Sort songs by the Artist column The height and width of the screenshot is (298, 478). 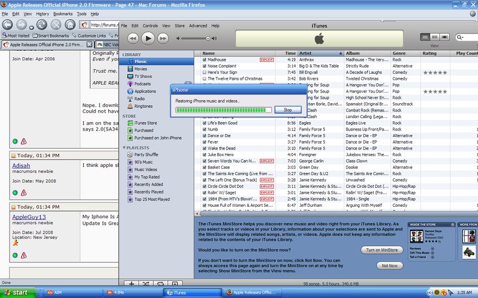click(x=320, y=53)
